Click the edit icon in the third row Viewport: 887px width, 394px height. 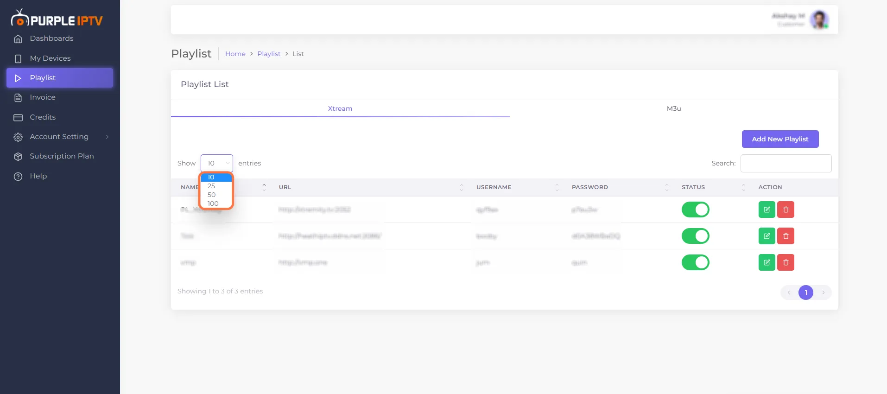(x=767, y=262)
